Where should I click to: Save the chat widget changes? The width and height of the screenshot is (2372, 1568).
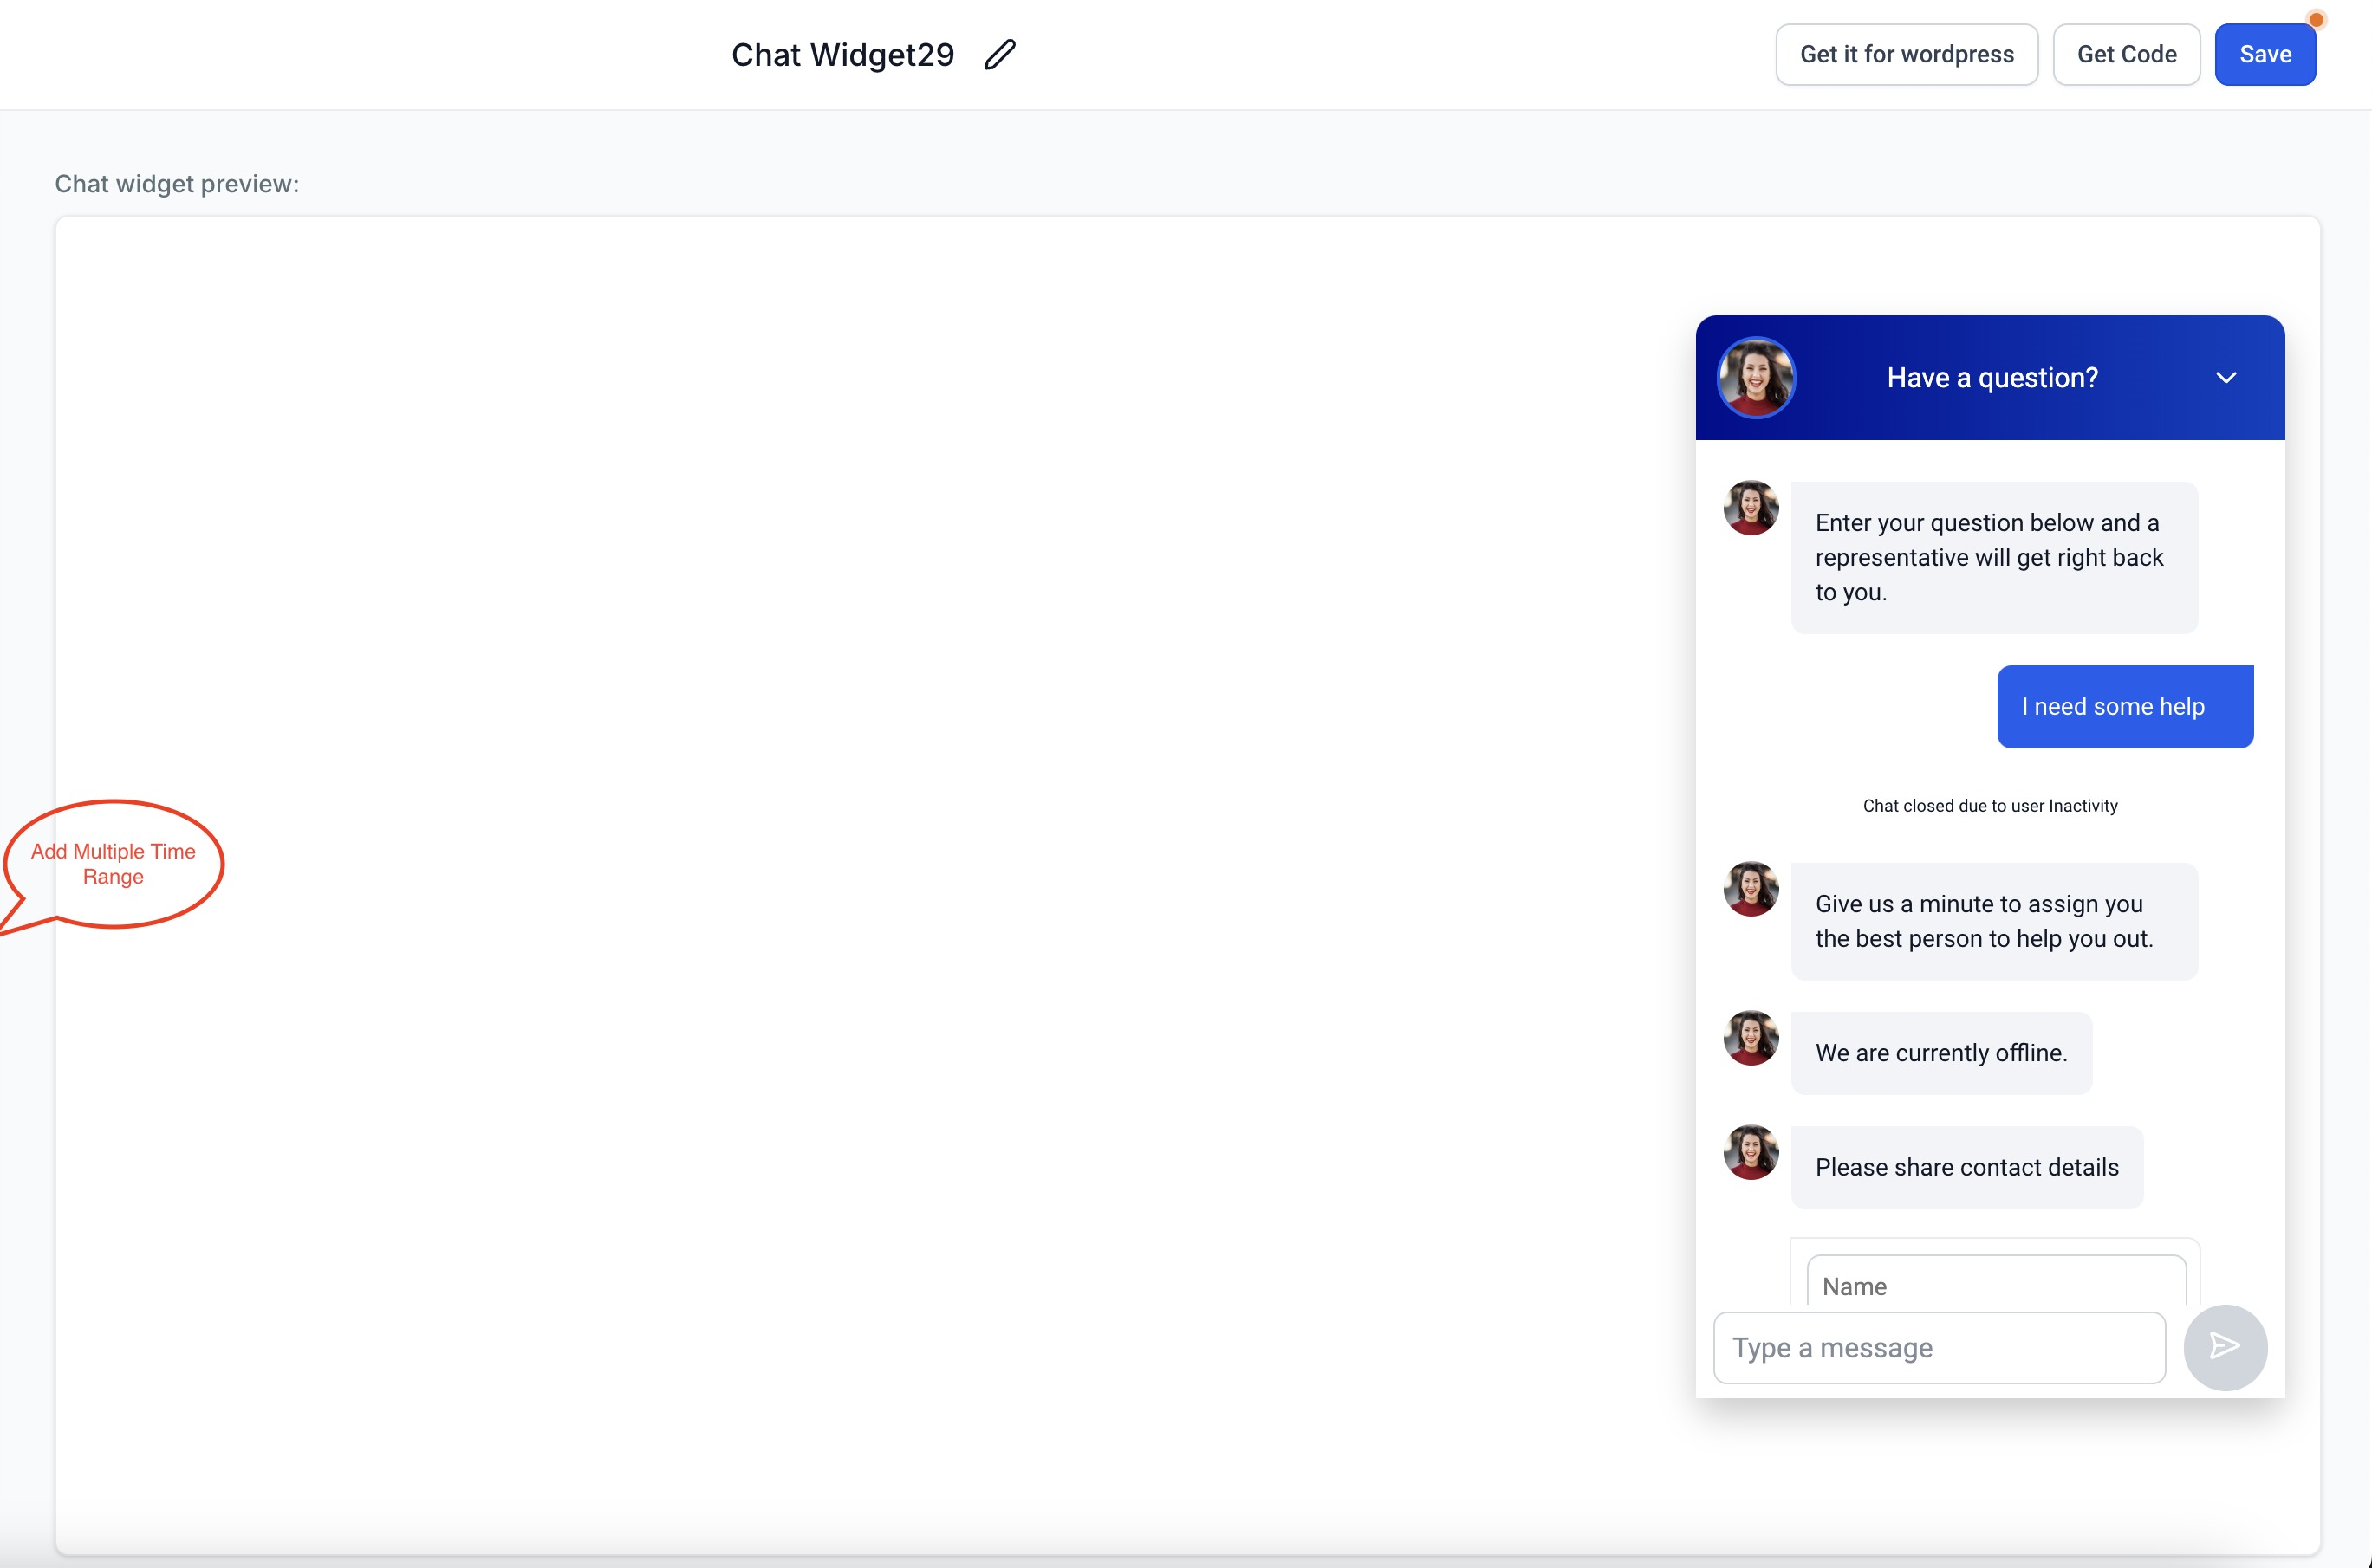pyautogui.click(x=2265, y=55)
